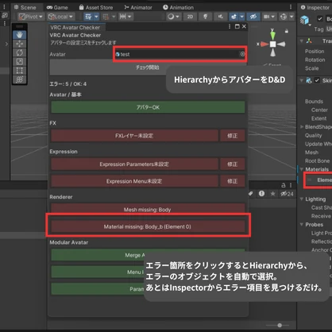Switch to the Scene tab
This screenshot has width=332, height=332.
(25, 7)
